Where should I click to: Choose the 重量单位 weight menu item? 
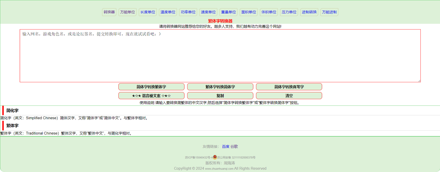[228, 12]
